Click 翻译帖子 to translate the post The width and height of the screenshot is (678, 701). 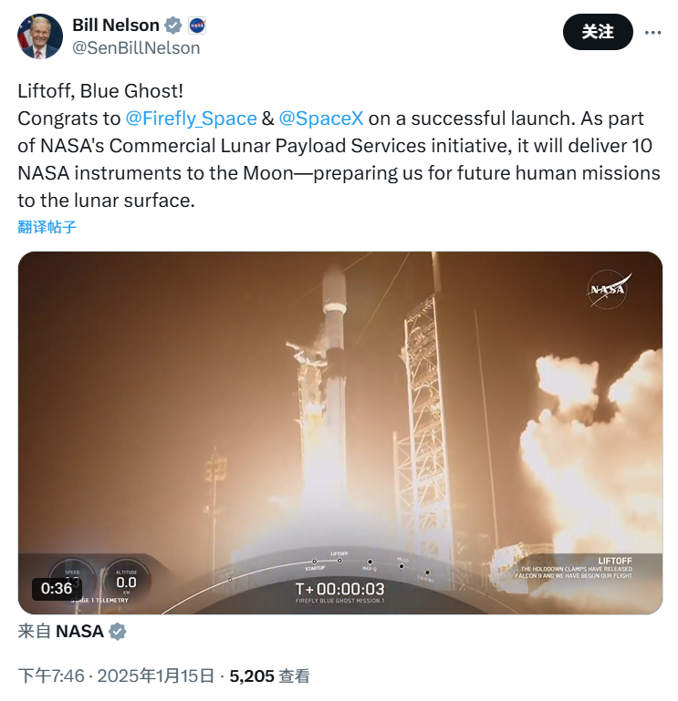tap(47, 226)
